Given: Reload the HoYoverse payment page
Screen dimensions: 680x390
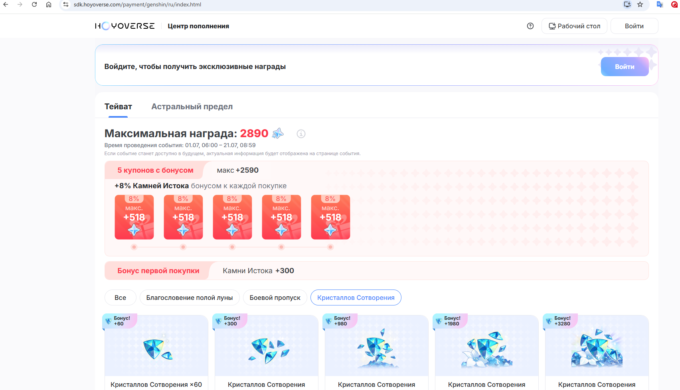Looking at the screenshot, I should [x=34, y=4].
